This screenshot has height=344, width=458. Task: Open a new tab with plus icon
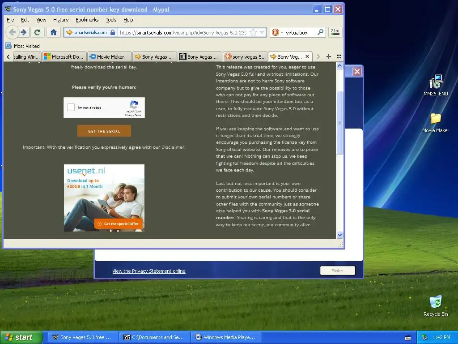tap(329, 56)
